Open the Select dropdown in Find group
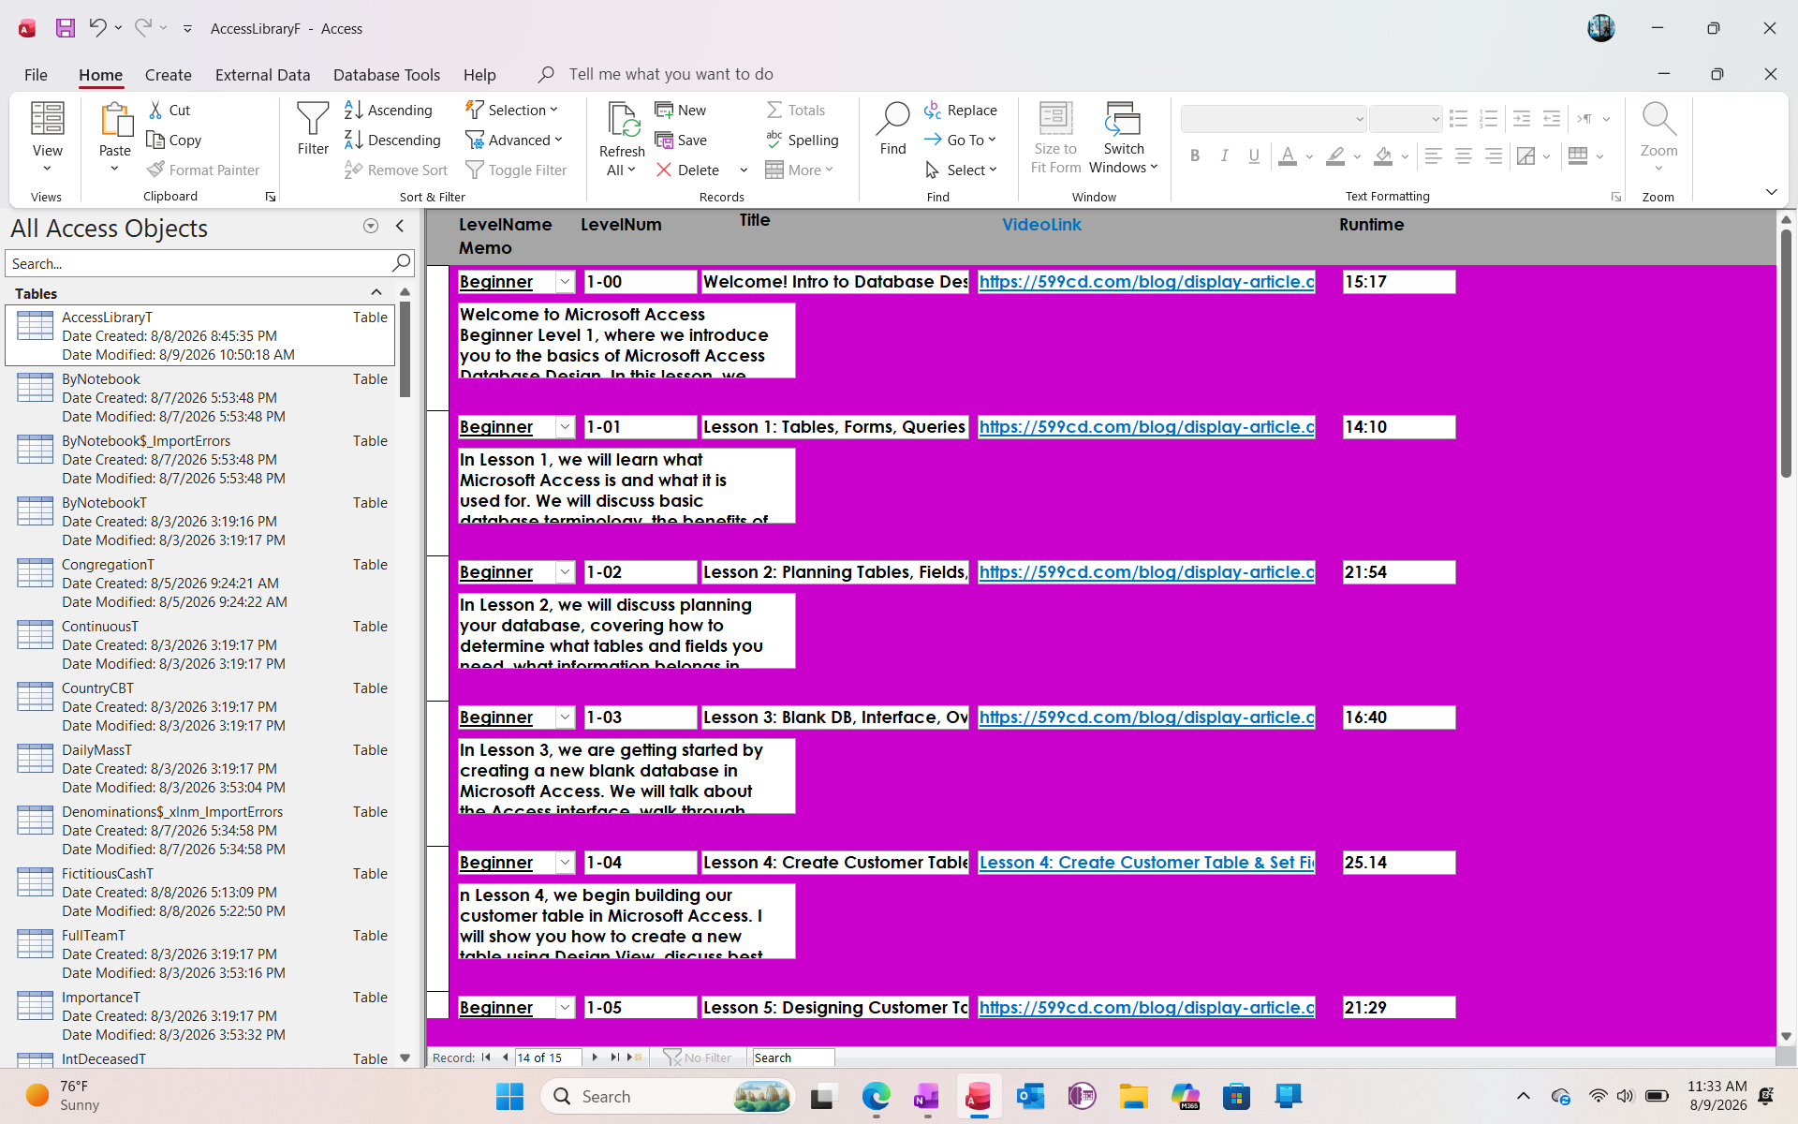 point(961,170)
